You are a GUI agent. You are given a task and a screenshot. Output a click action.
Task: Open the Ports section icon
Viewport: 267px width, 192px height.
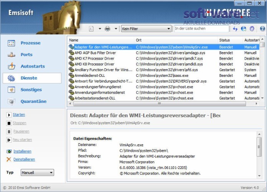(x=11, y=55)
